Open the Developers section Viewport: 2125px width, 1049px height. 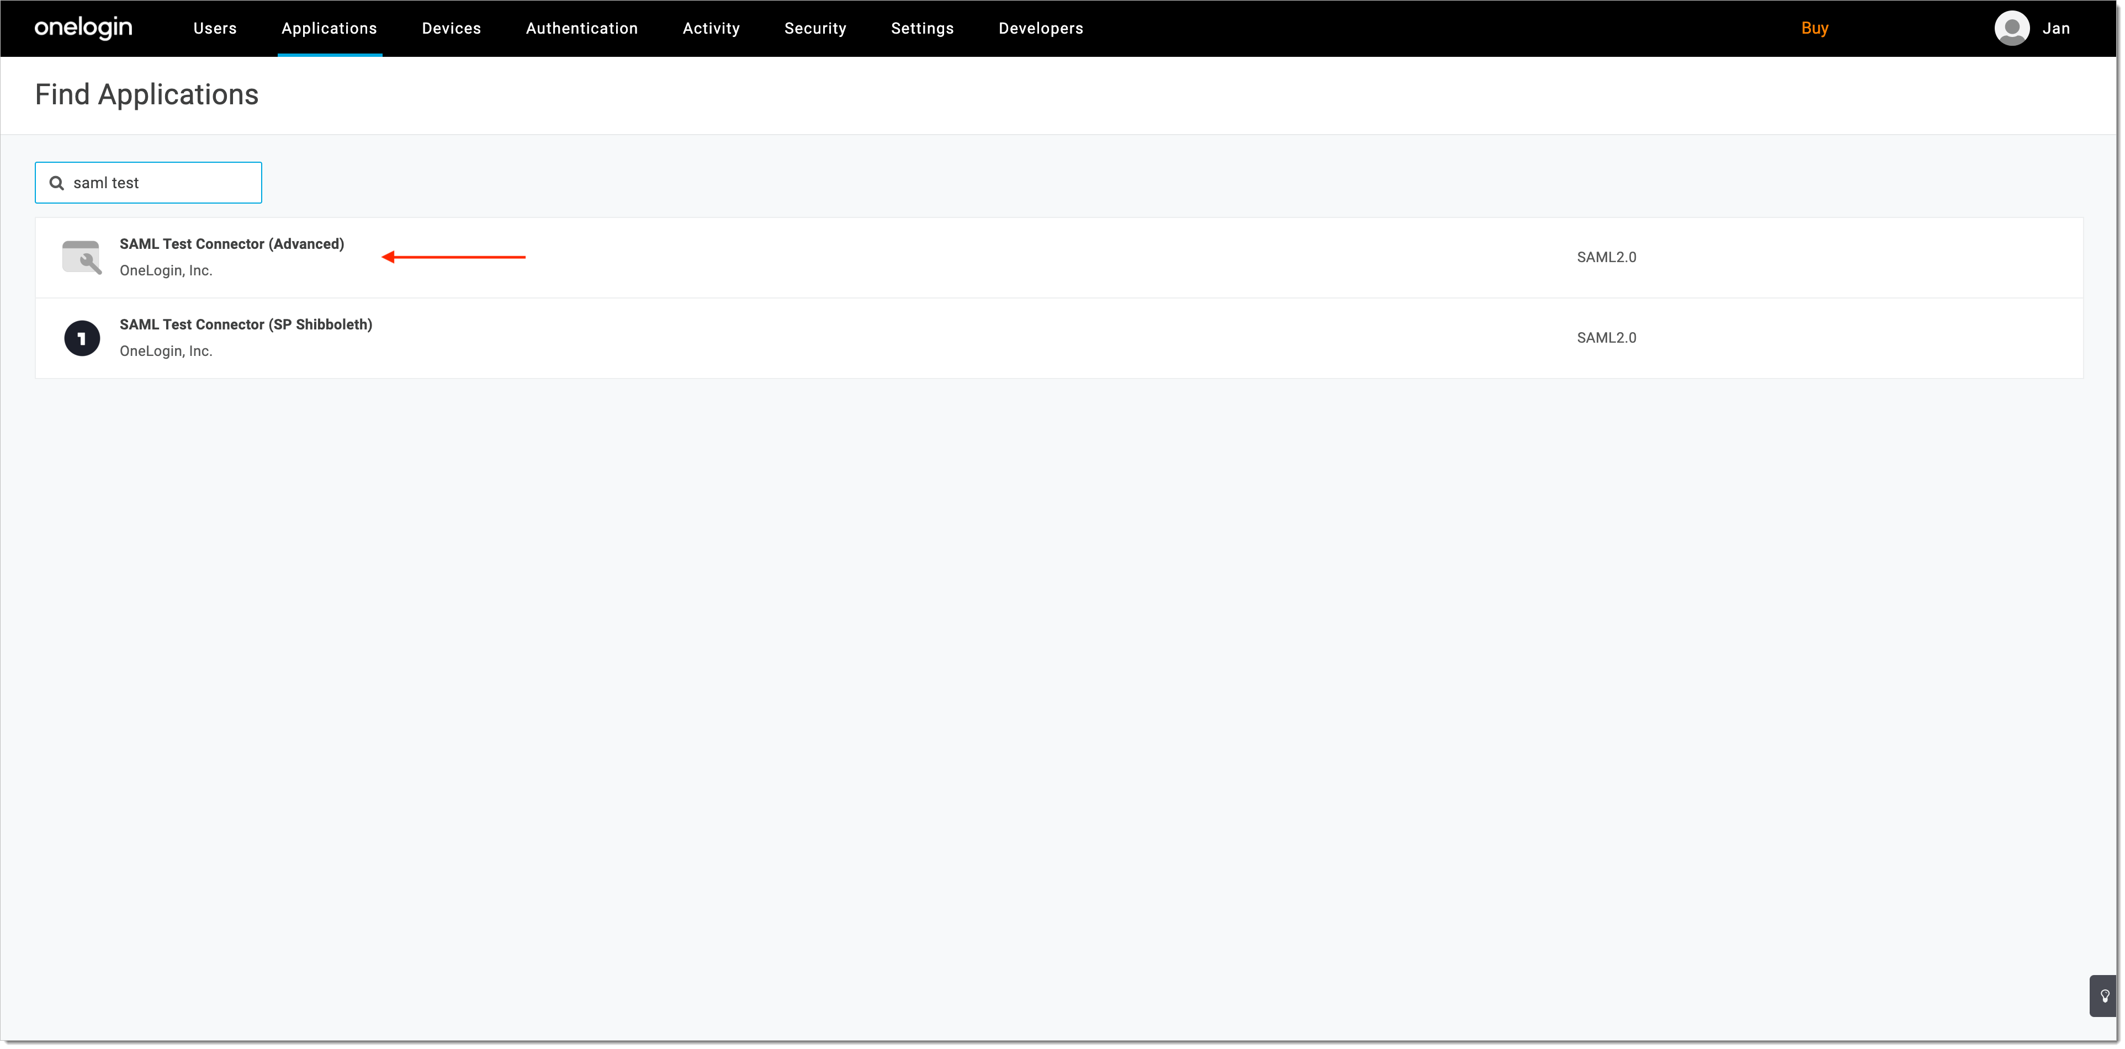click(1040, 27)
